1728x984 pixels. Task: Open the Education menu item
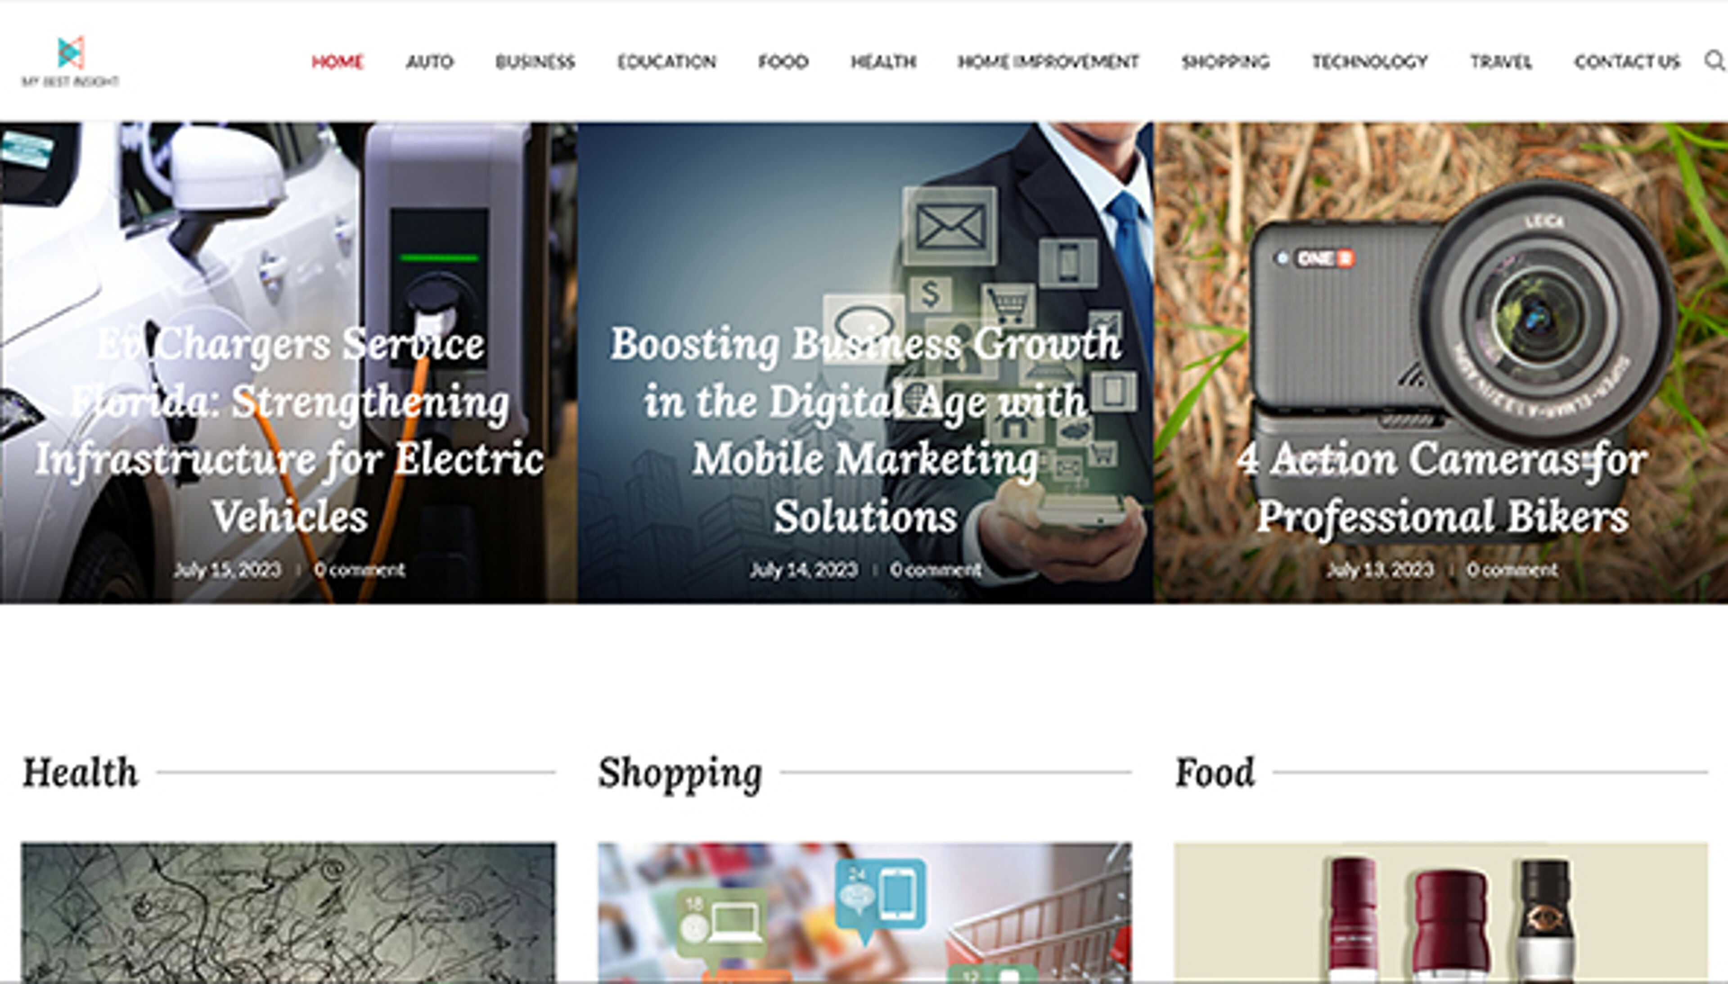pyautogui.click(x=667, y=62)
